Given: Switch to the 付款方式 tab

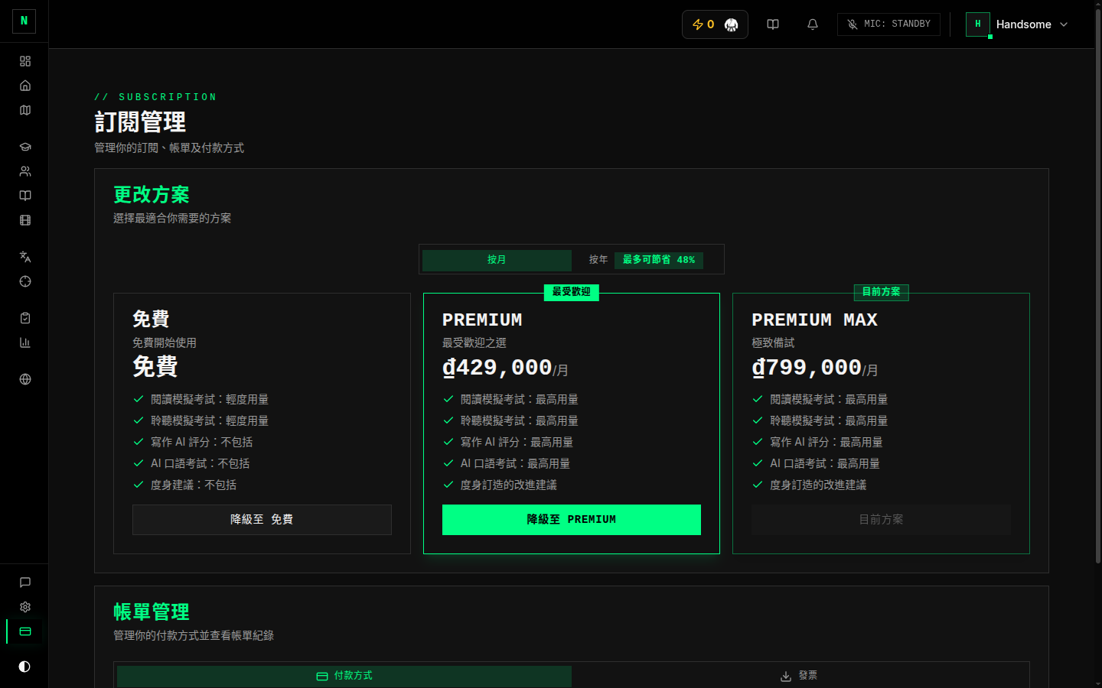Looking at the screenshot, I should 344,676.
